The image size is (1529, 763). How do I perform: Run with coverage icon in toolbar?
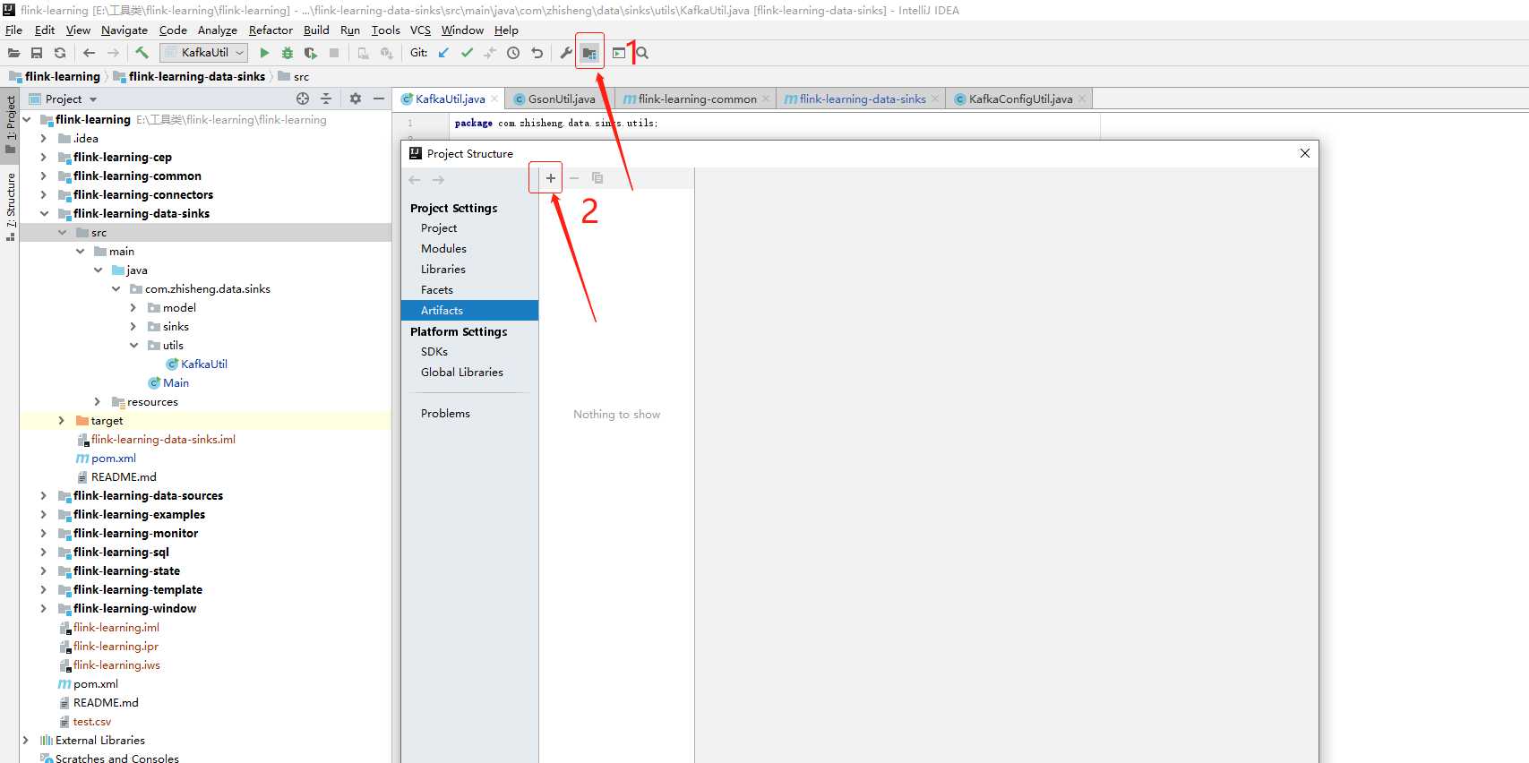click(x=311, y=53)
